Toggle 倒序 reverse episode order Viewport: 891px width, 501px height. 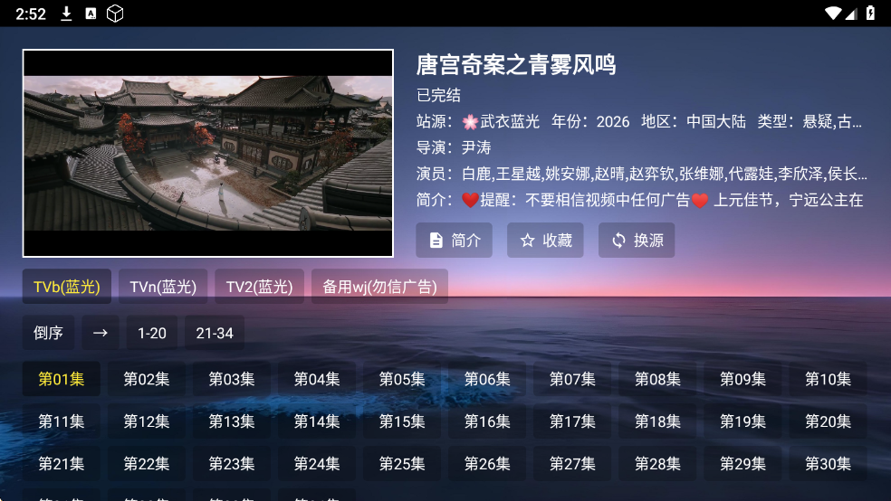pyautogui.click(x=48, y=333)
